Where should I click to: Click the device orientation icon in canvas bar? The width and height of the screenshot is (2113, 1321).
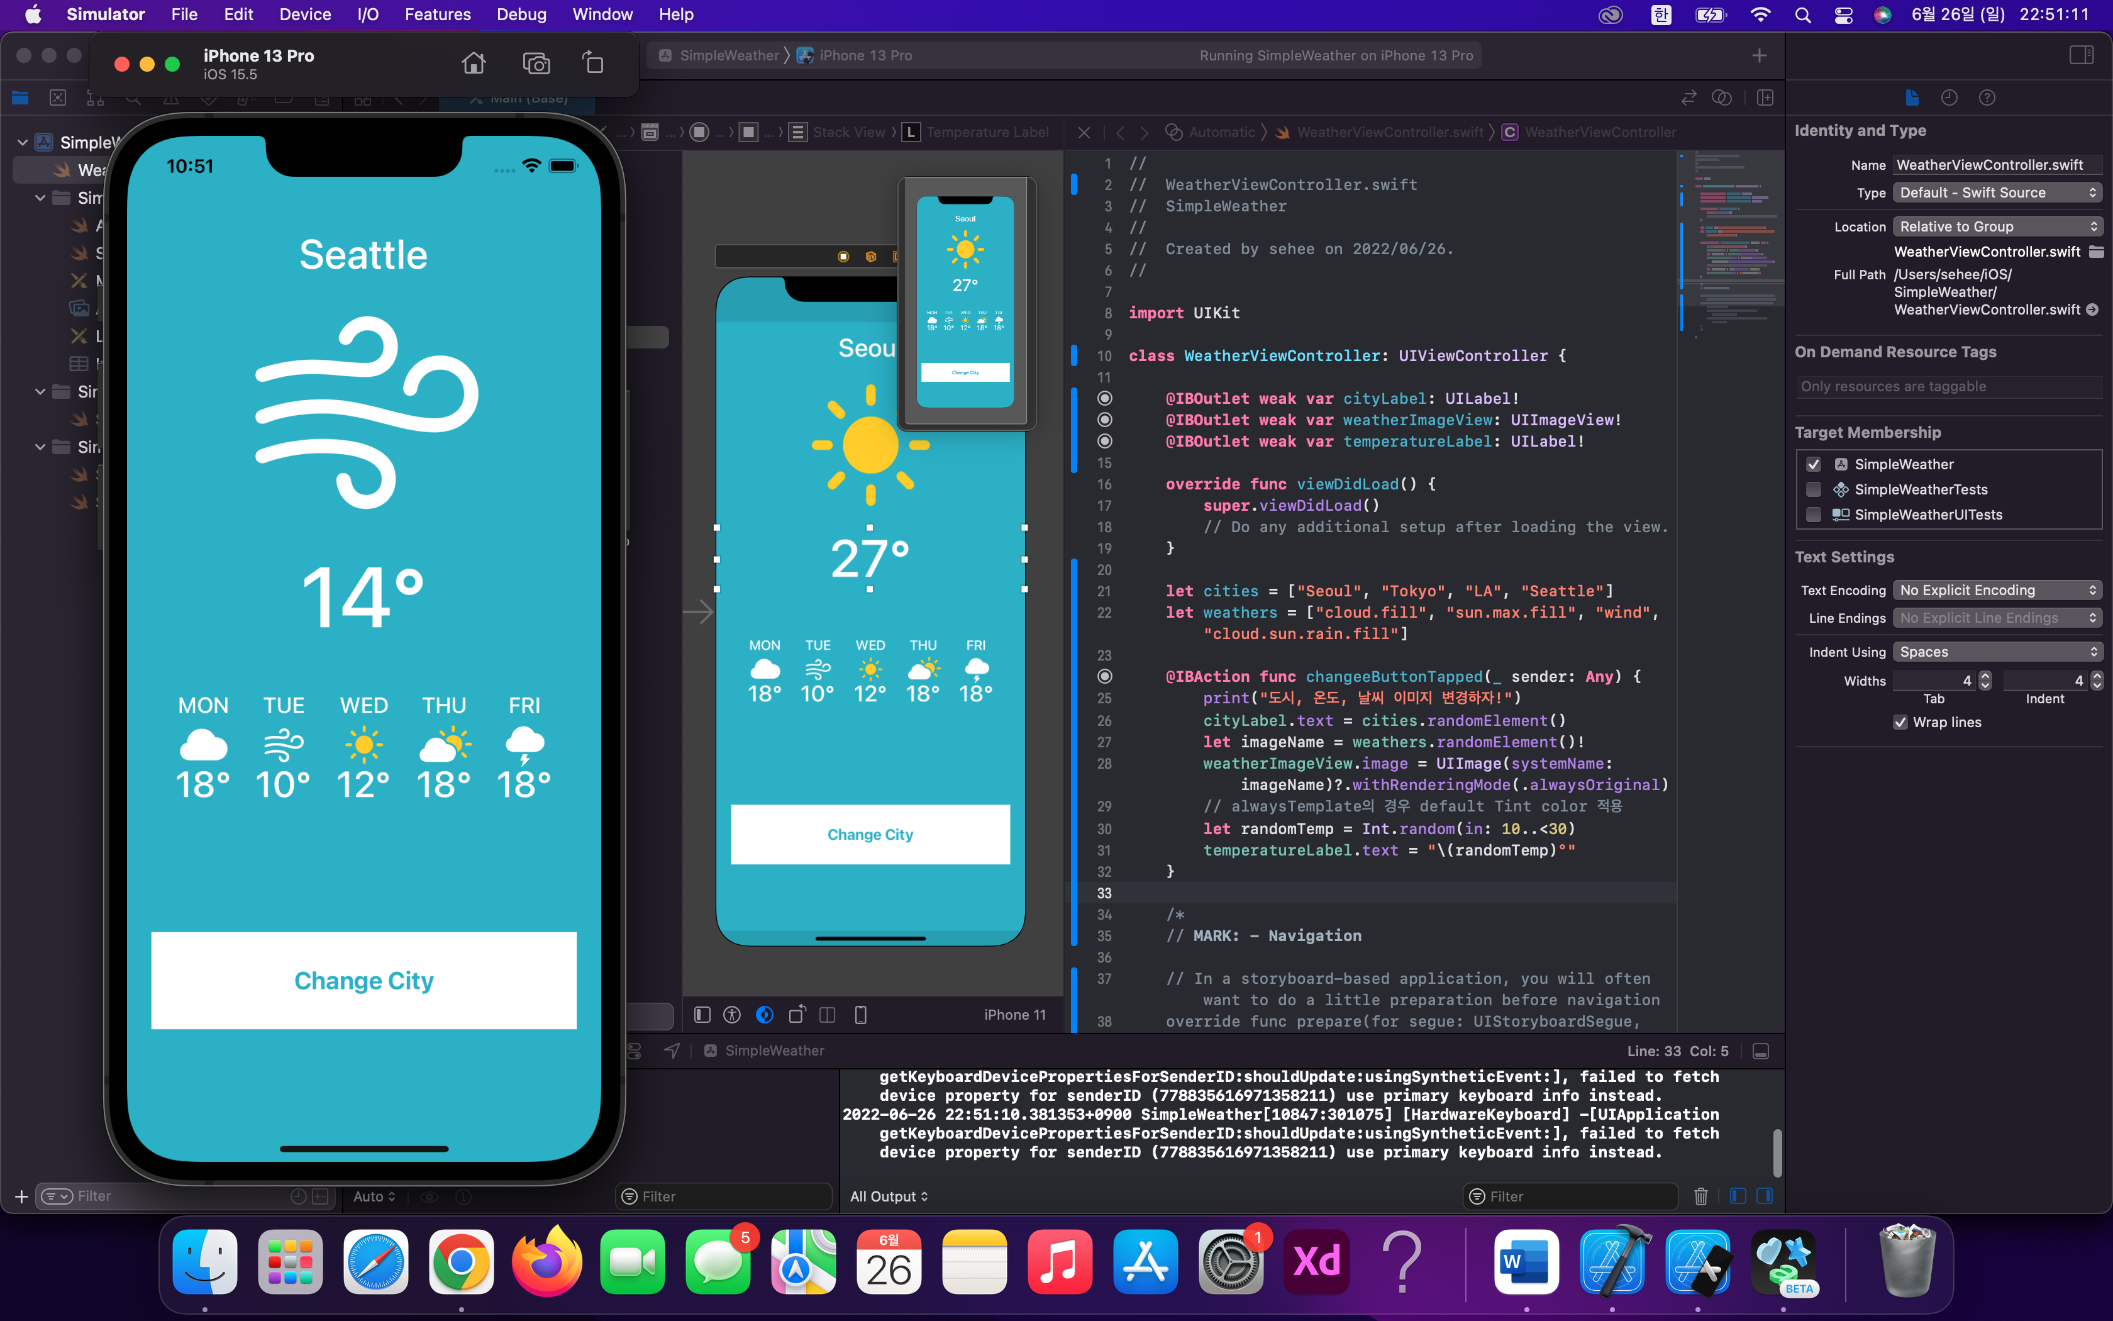(x=796, y=1014)
